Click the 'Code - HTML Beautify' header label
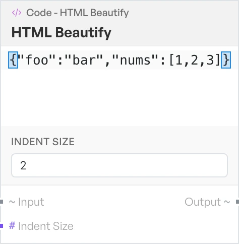 tap(78, 13)
